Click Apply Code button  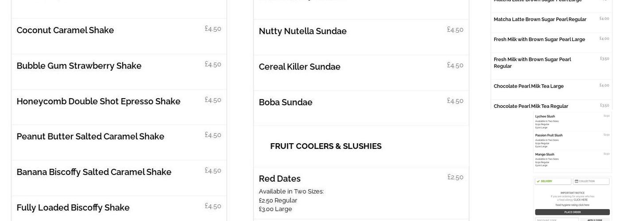(594, 220)
